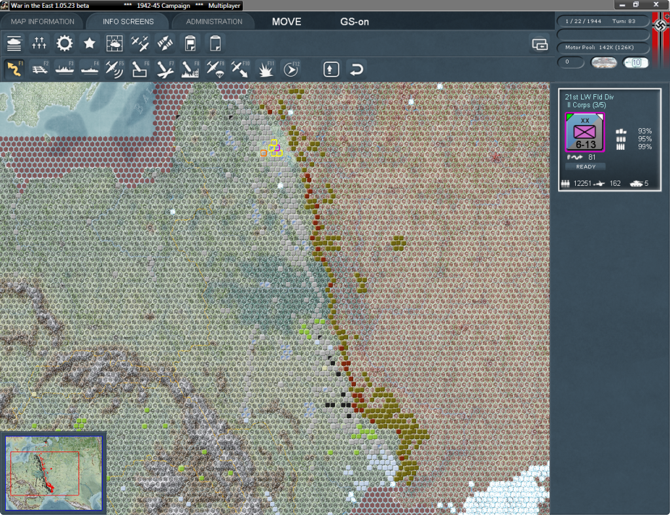Click the date and turn display

click(603, 21)
